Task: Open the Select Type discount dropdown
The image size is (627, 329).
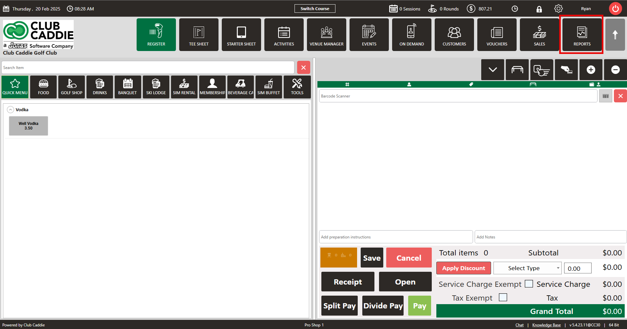Action: [527, 268]
